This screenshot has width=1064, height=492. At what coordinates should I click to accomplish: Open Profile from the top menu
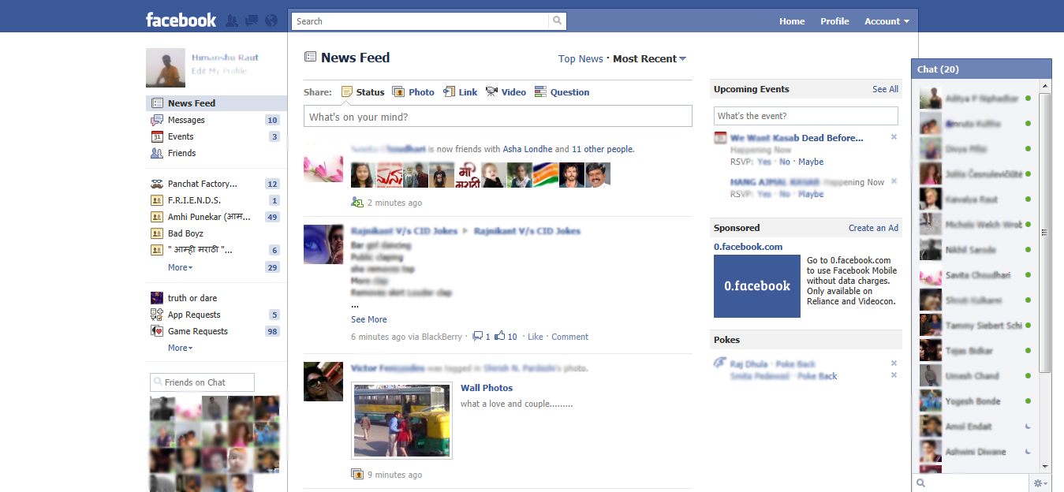(x=834, y=21)
